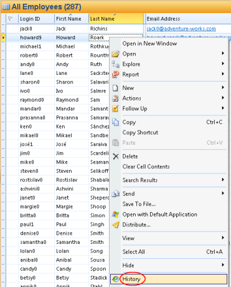The image size is (231, 287).
Task: Expand the Report submenu arrow
Action: click(x=223, y=74)
